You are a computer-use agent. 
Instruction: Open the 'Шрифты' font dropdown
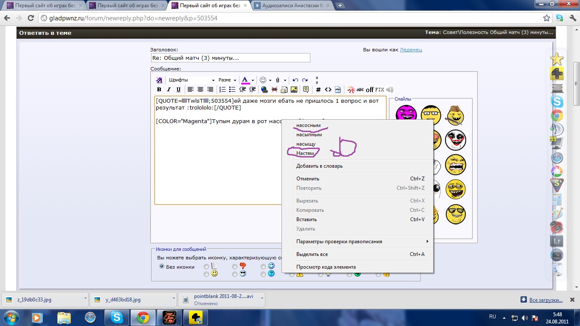click(x=191, y=80)
